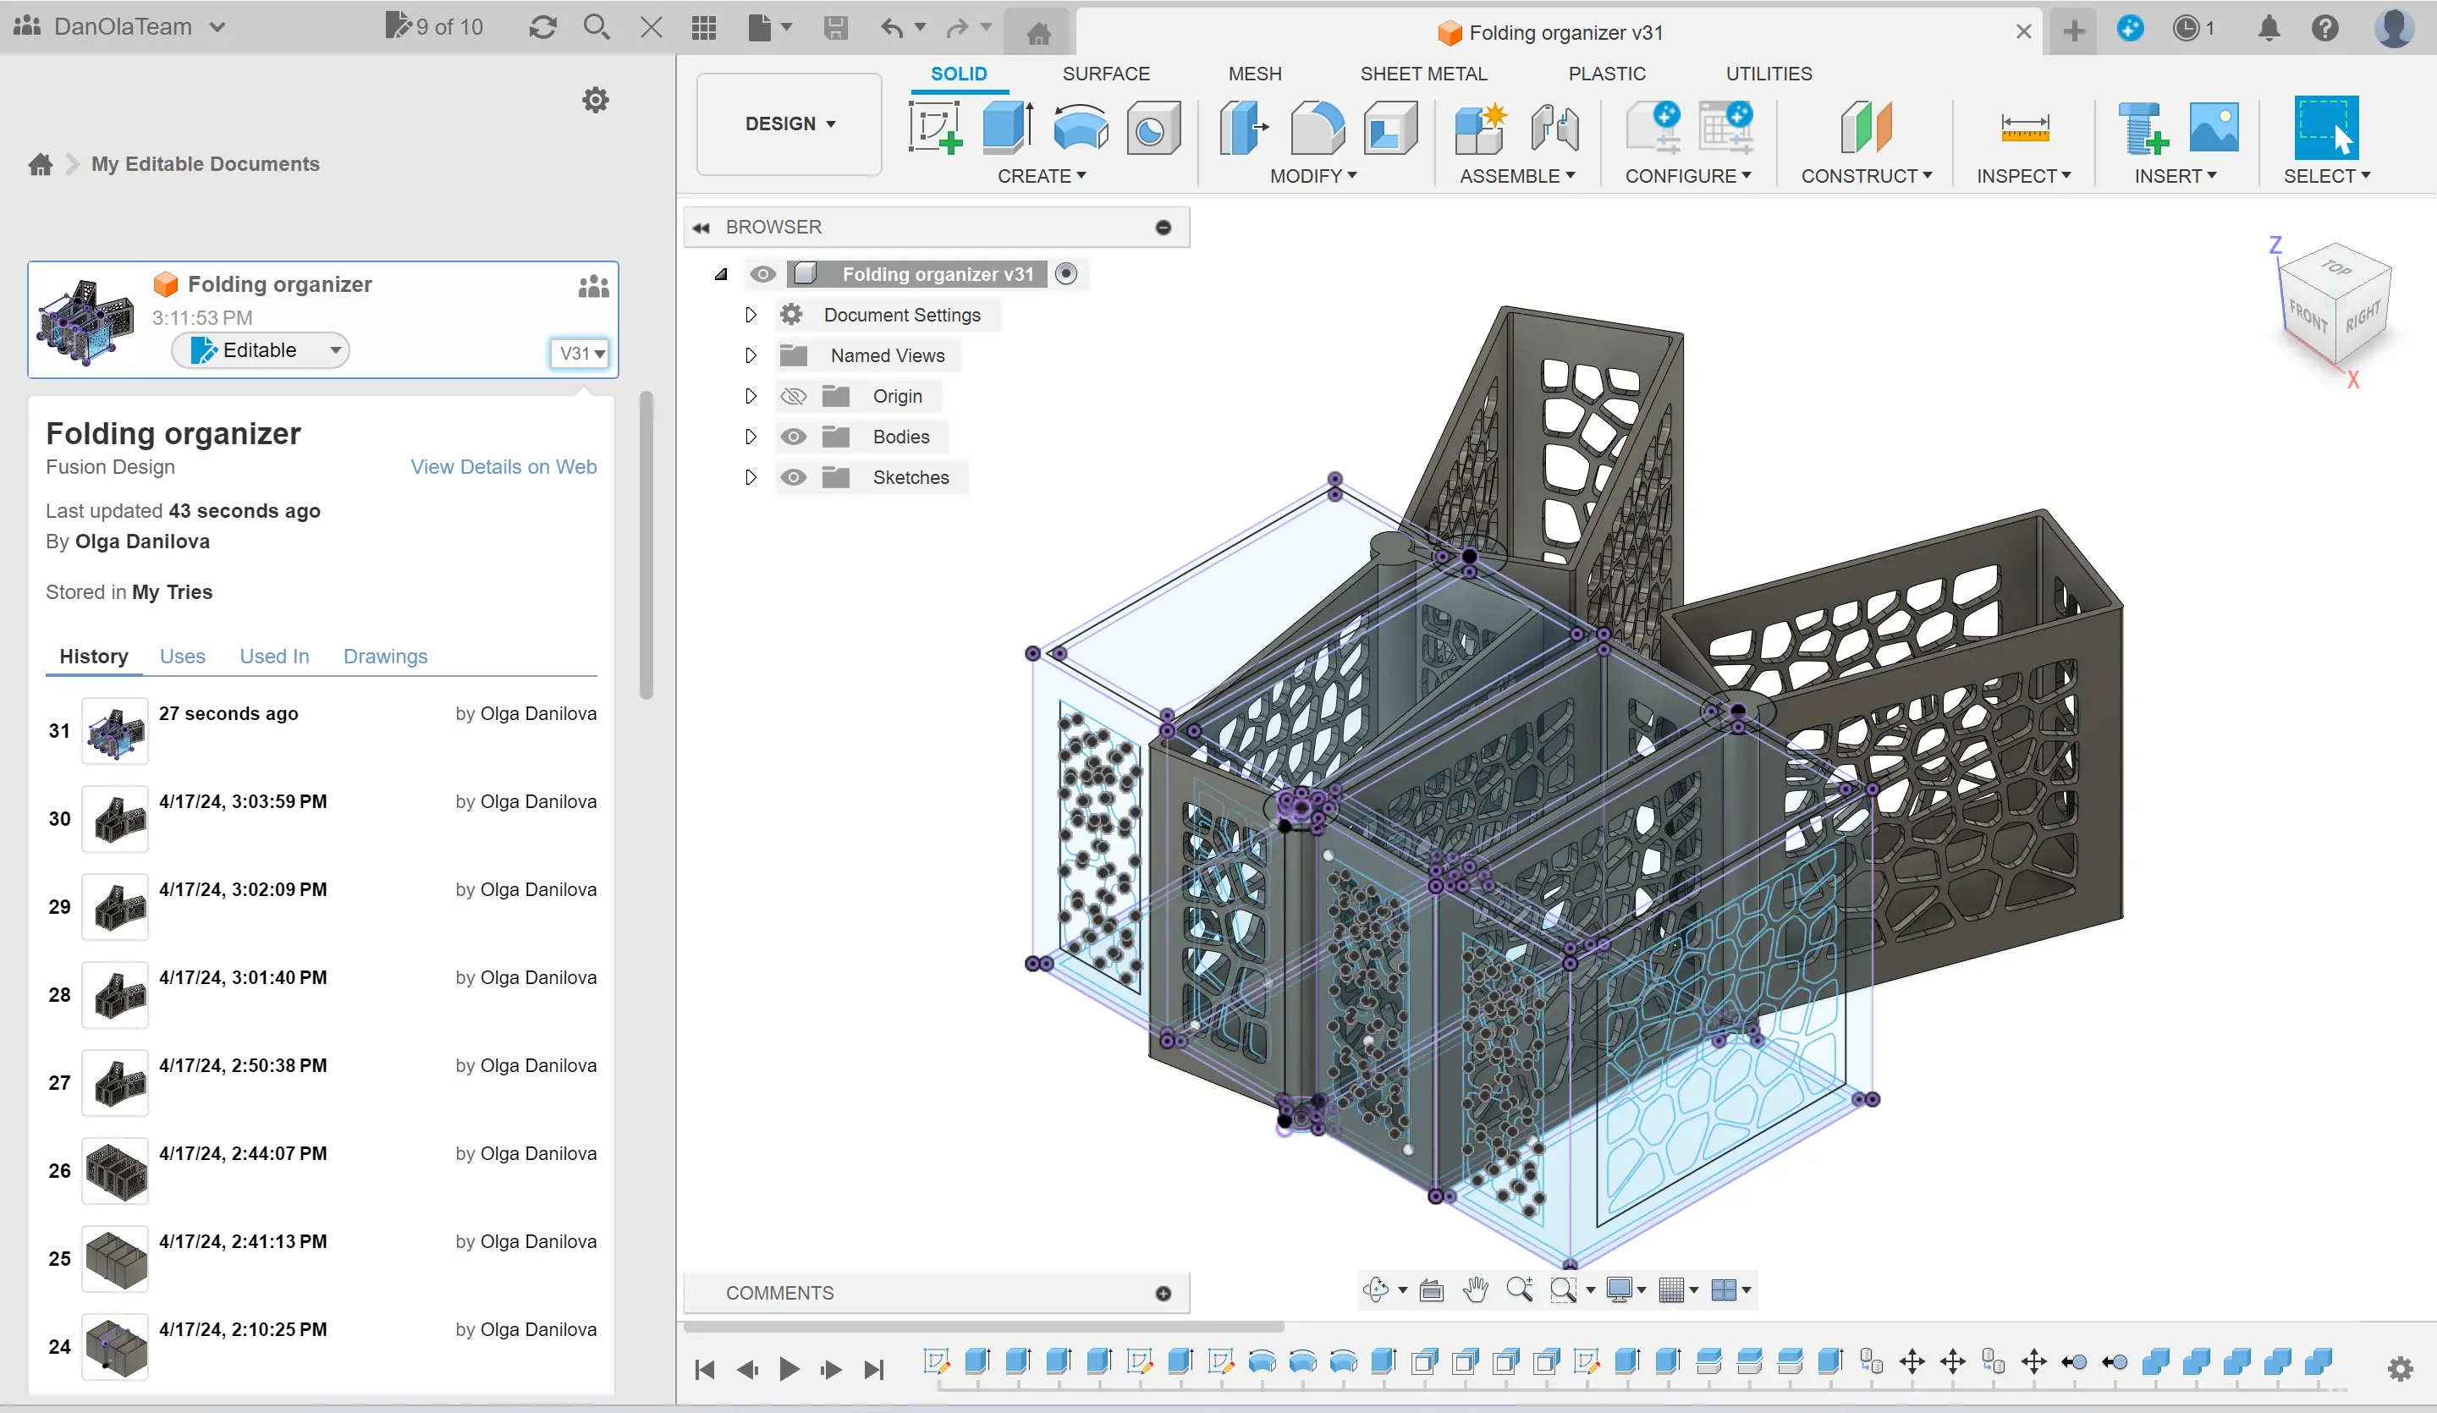Open the Editable status dropdown

pos(261,350)
